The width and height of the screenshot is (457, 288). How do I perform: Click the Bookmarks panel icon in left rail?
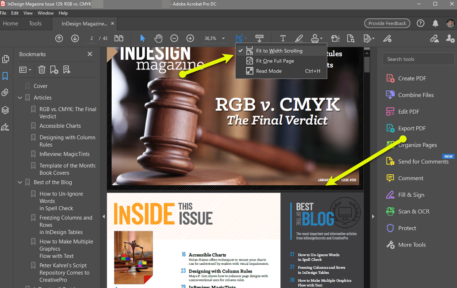pos(5,76)
